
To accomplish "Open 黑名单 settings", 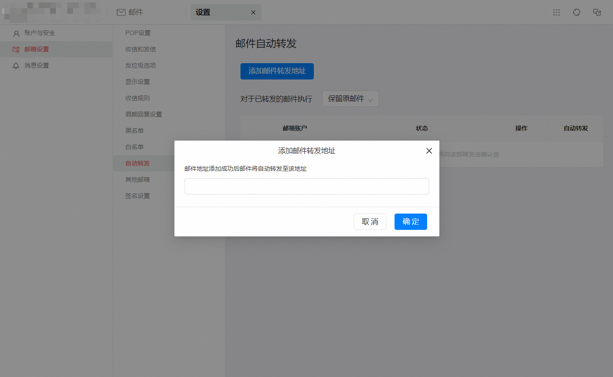I will tap(135, 131).
